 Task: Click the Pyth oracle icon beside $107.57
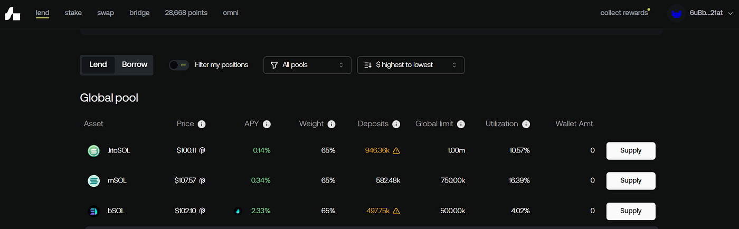point(202,180)
